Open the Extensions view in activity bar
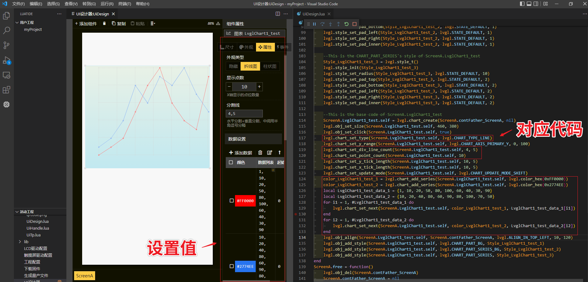Viewport: 588px width, 282px height. (x=6, y=90)
